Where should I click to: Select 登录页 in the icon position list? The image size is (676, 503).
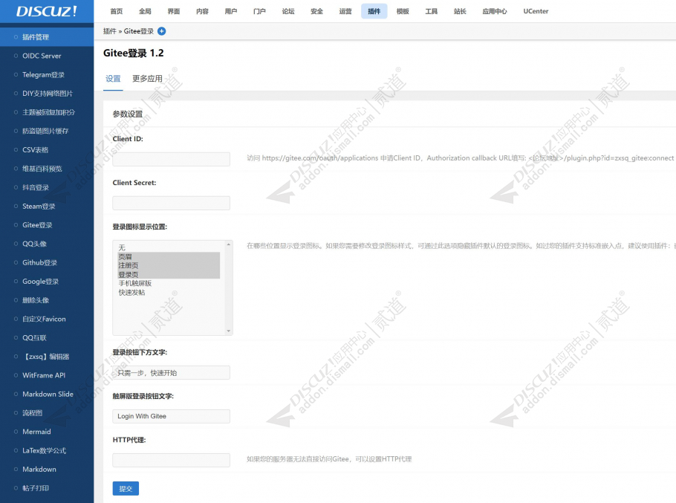[169, 274]
